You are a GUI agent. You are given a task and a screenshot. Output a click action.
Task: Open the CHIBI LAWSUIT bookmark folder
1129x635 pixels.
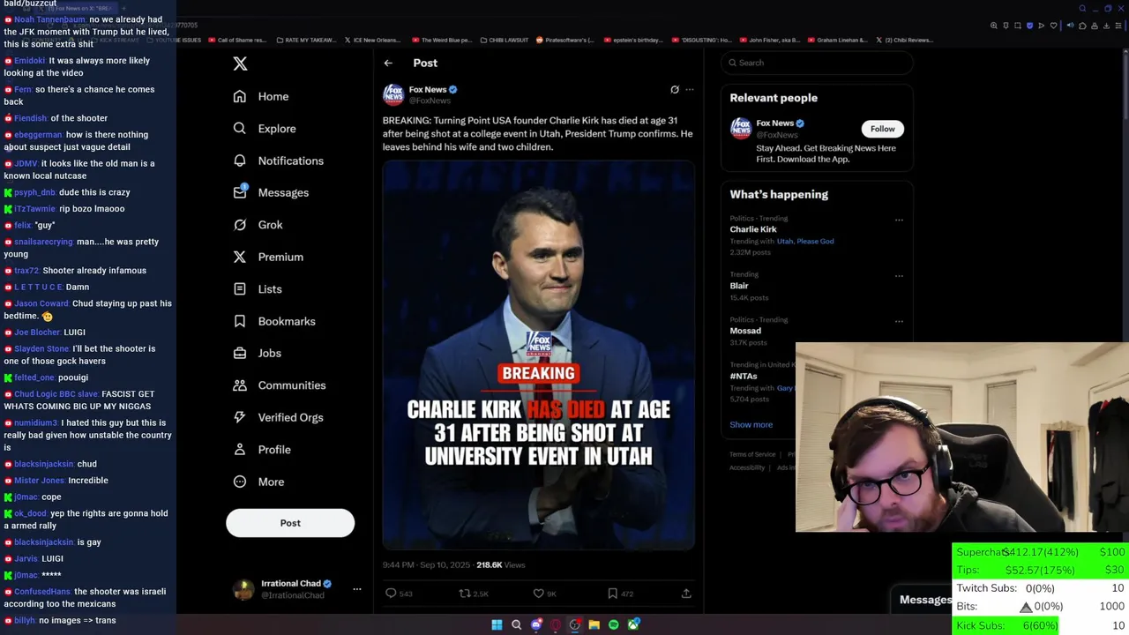[x=504, y=40]
